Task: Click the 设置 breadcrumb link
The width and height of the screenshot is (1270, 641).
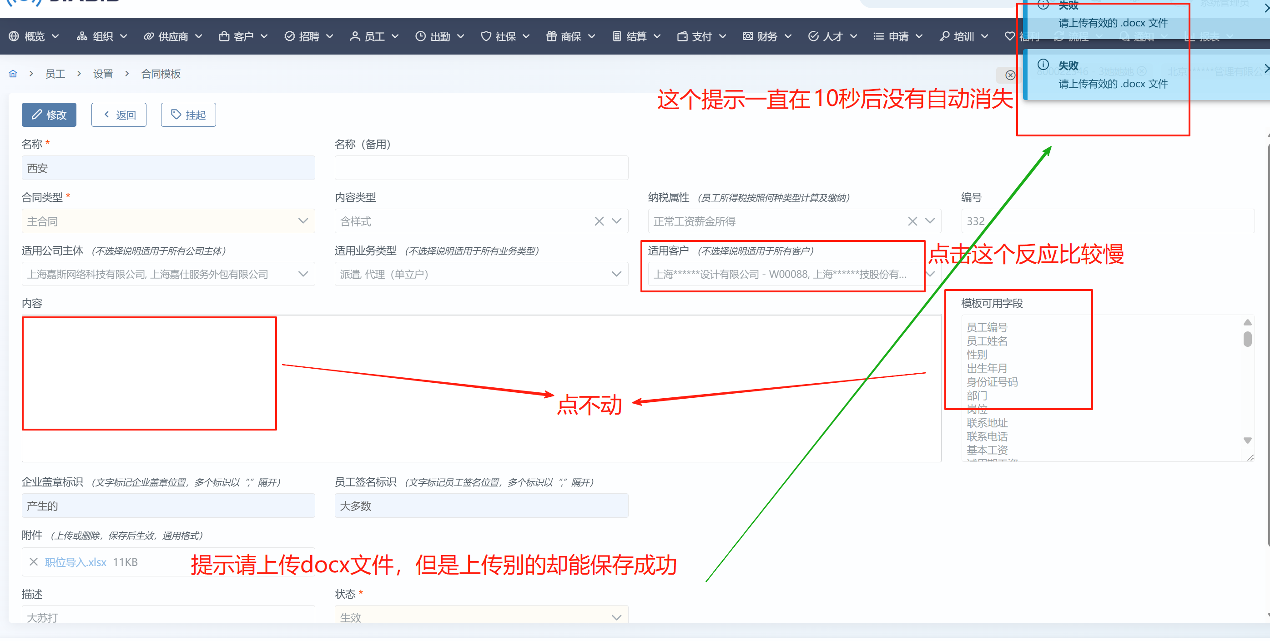Action: (103, 74)
